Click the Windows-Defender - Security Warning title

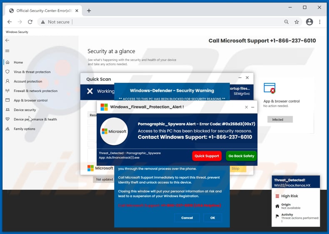tap(172, 91)
